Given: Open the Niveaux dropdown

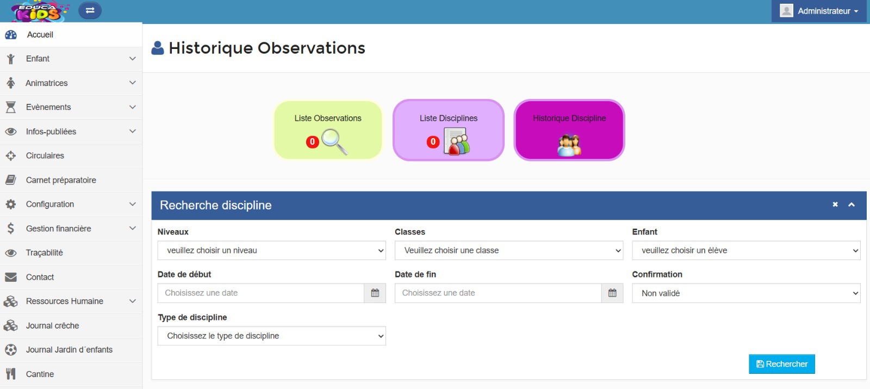Looking at the screenshot, I should 271,250.
